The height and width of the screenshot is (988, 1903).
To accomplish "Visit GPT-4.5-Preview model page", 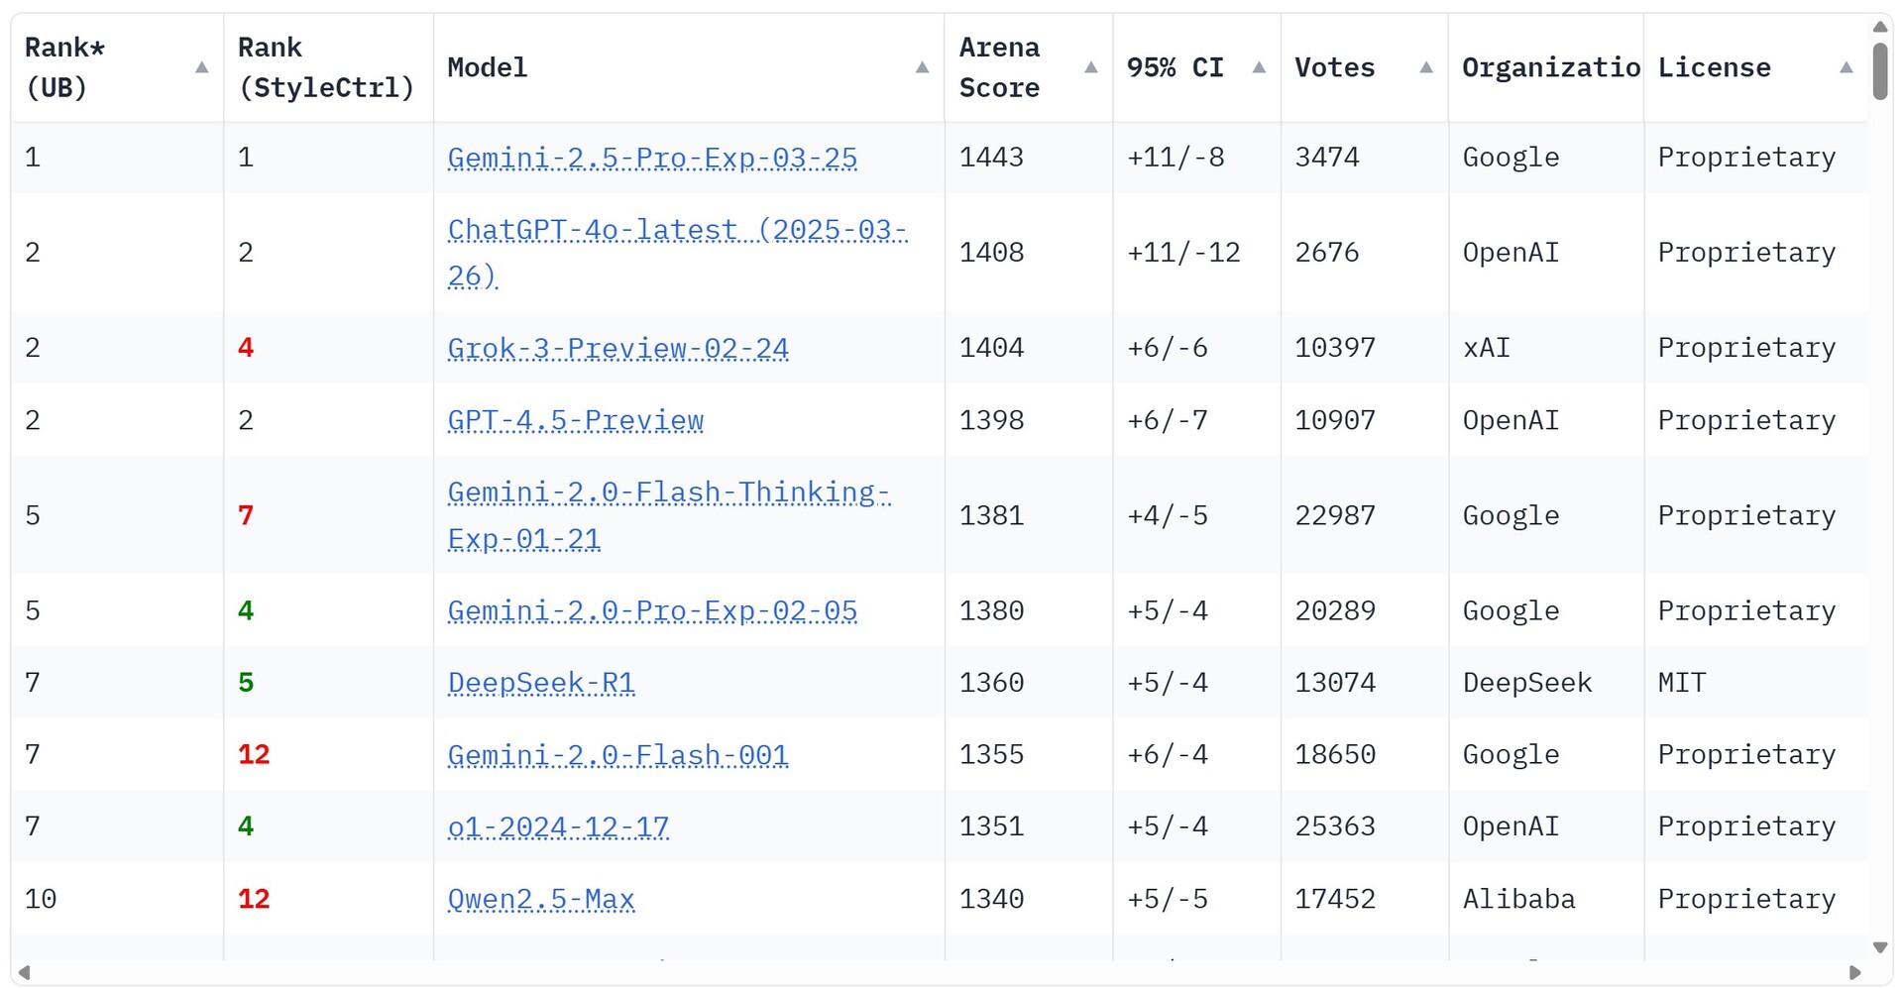I will pos(575,420).
